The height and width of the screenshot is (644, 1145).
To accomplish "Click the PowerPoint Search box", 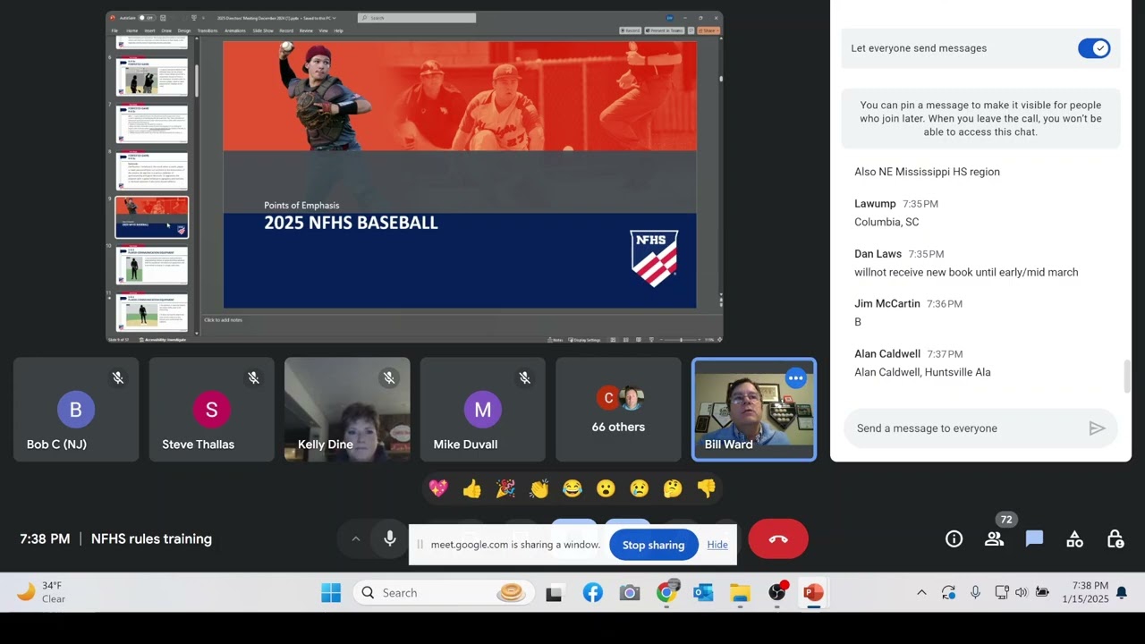I will click(x=417, y=17).
